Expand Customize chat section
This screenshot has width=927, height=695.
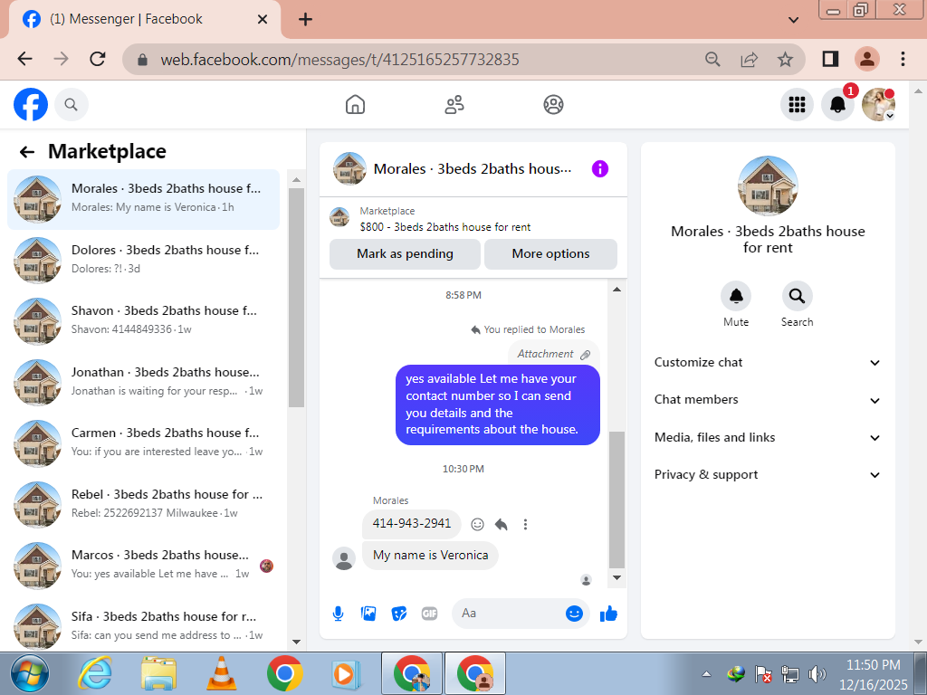point(768,363)
